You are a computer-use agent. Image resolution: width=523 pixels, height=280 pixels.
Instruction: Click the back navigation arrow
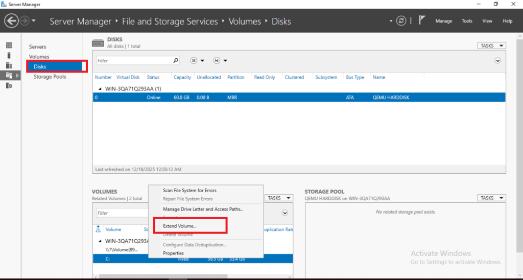click(11, 21)
